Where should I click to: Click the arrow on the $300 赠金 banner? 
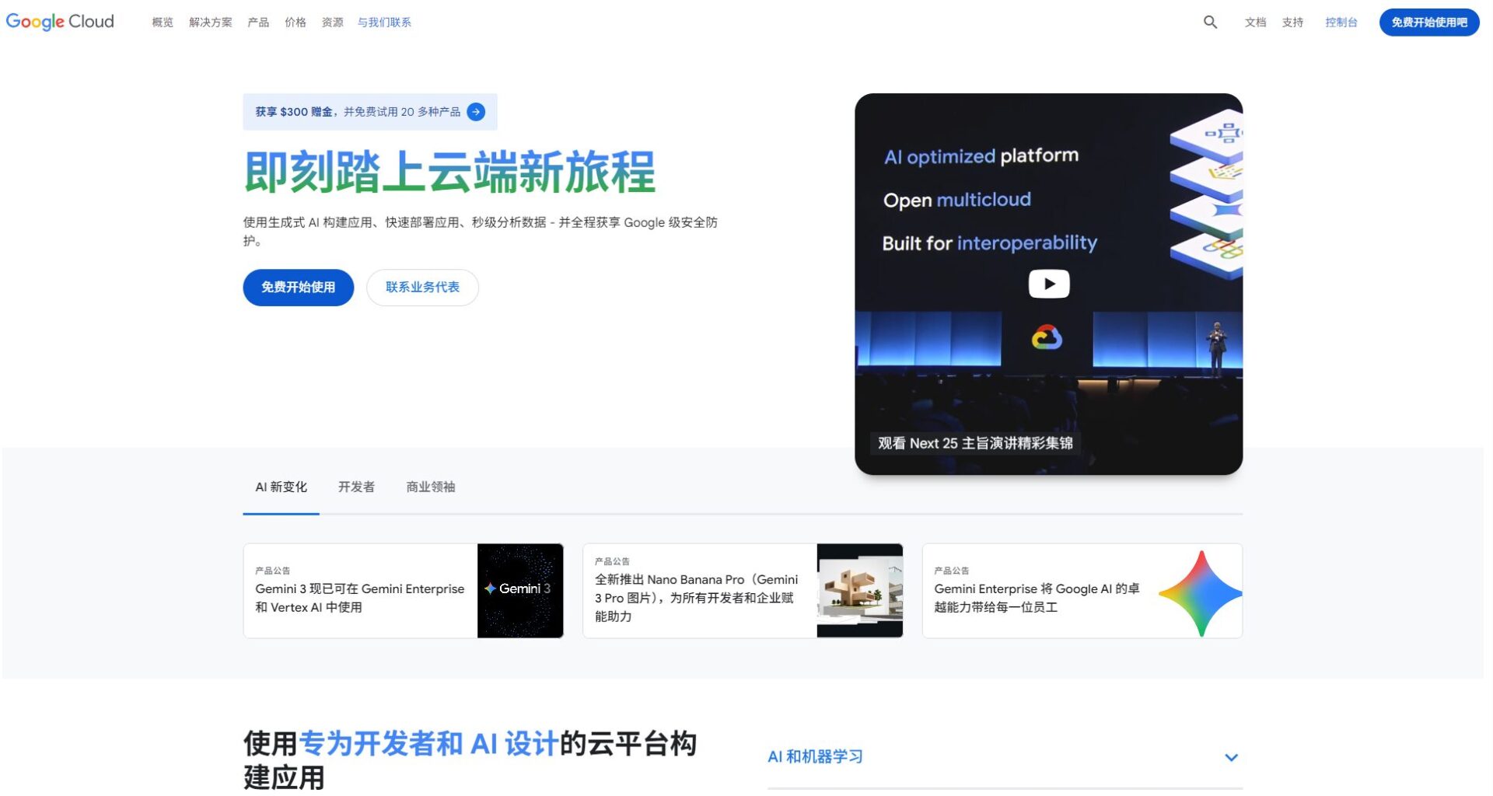tap(474, 111)
